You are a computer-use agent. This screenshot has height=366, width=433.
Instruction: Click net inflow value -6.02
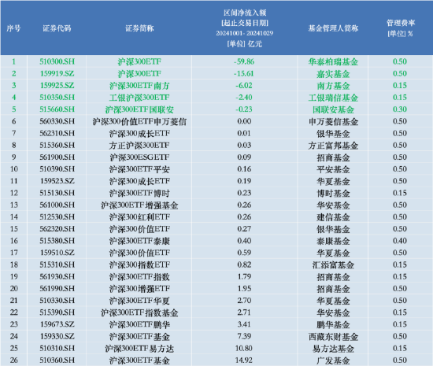coord(244,86)
